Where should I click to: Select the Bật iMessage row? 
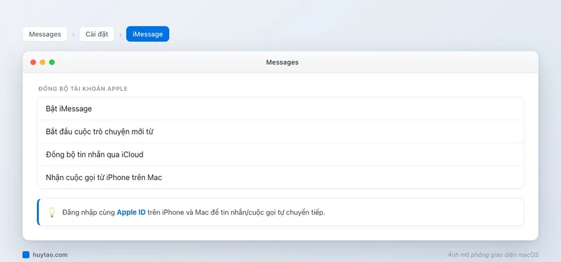coord(280,109)
